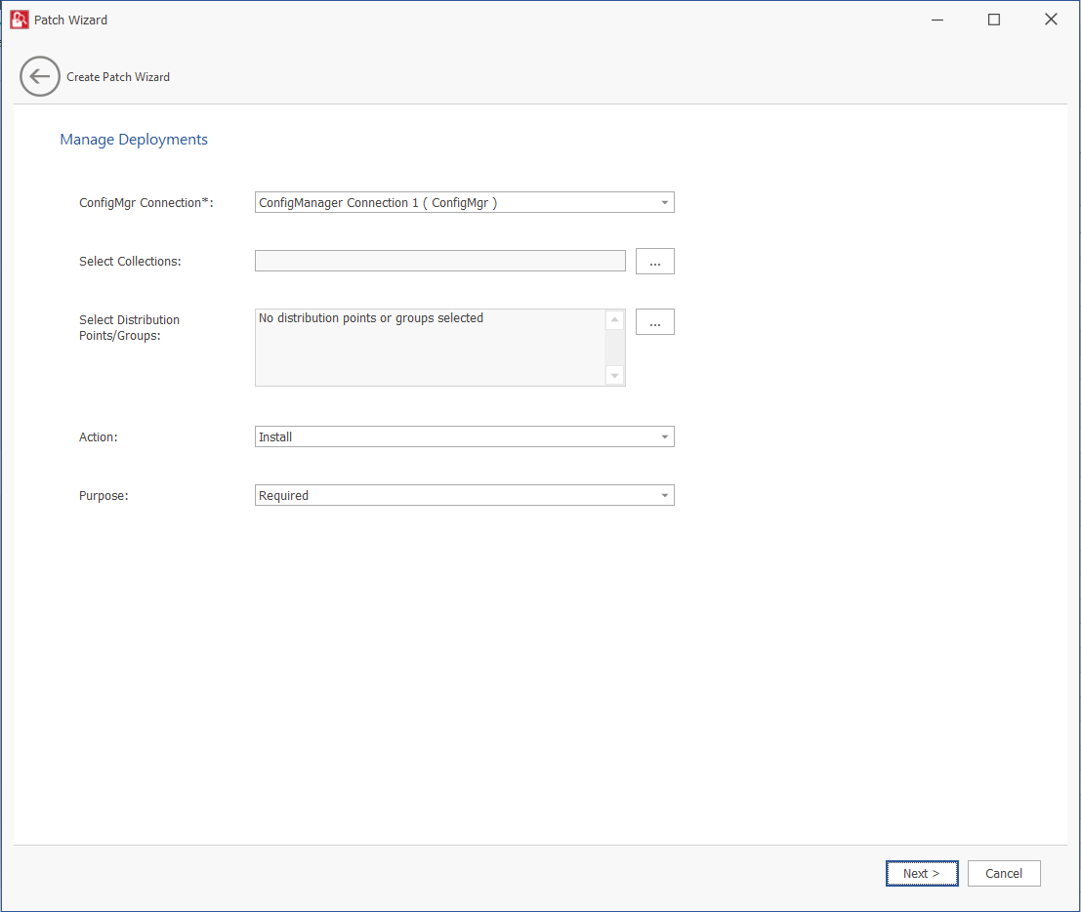
Task: Open distribution points browse ellipsis button
Action: (x=654, y=322)
